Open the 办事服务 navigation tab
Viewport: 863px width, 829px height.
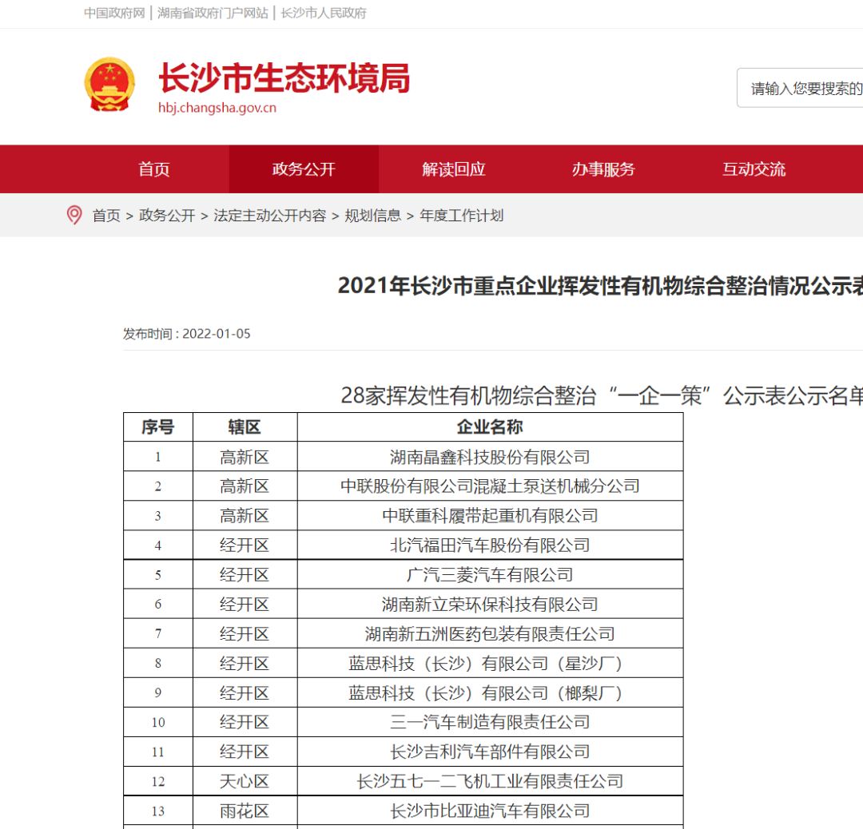[x=603, y=169]
